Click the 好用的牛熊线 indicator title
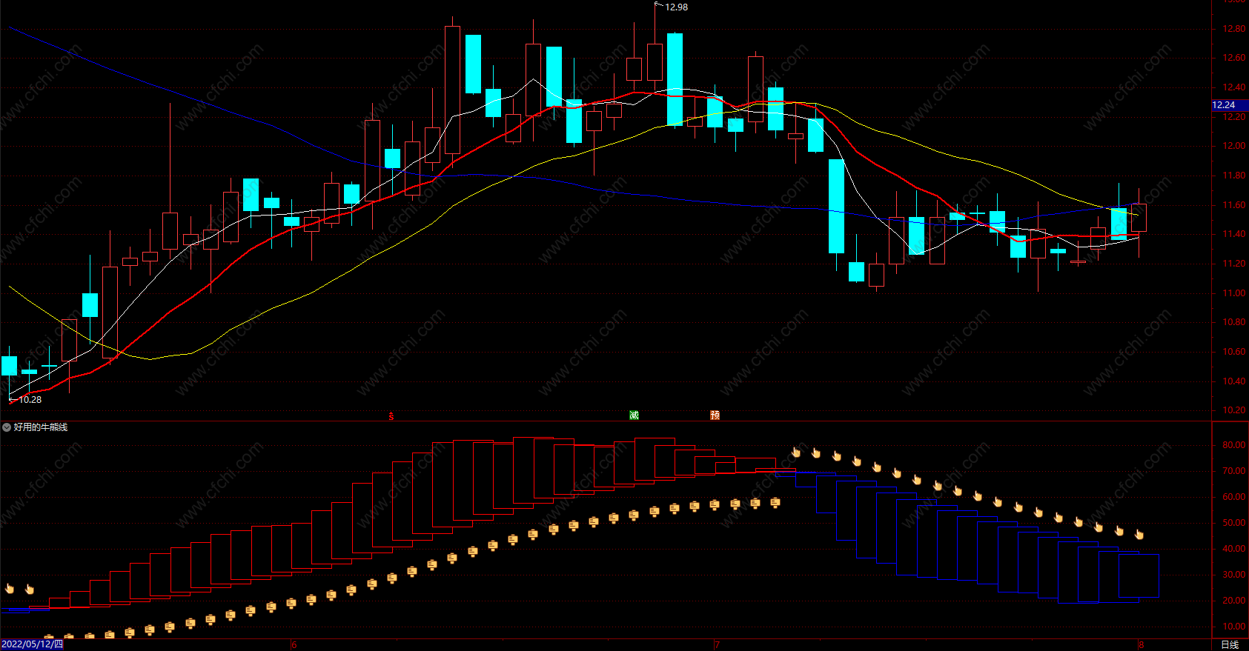Screen dimensions: 1249x651 (41, 427)
